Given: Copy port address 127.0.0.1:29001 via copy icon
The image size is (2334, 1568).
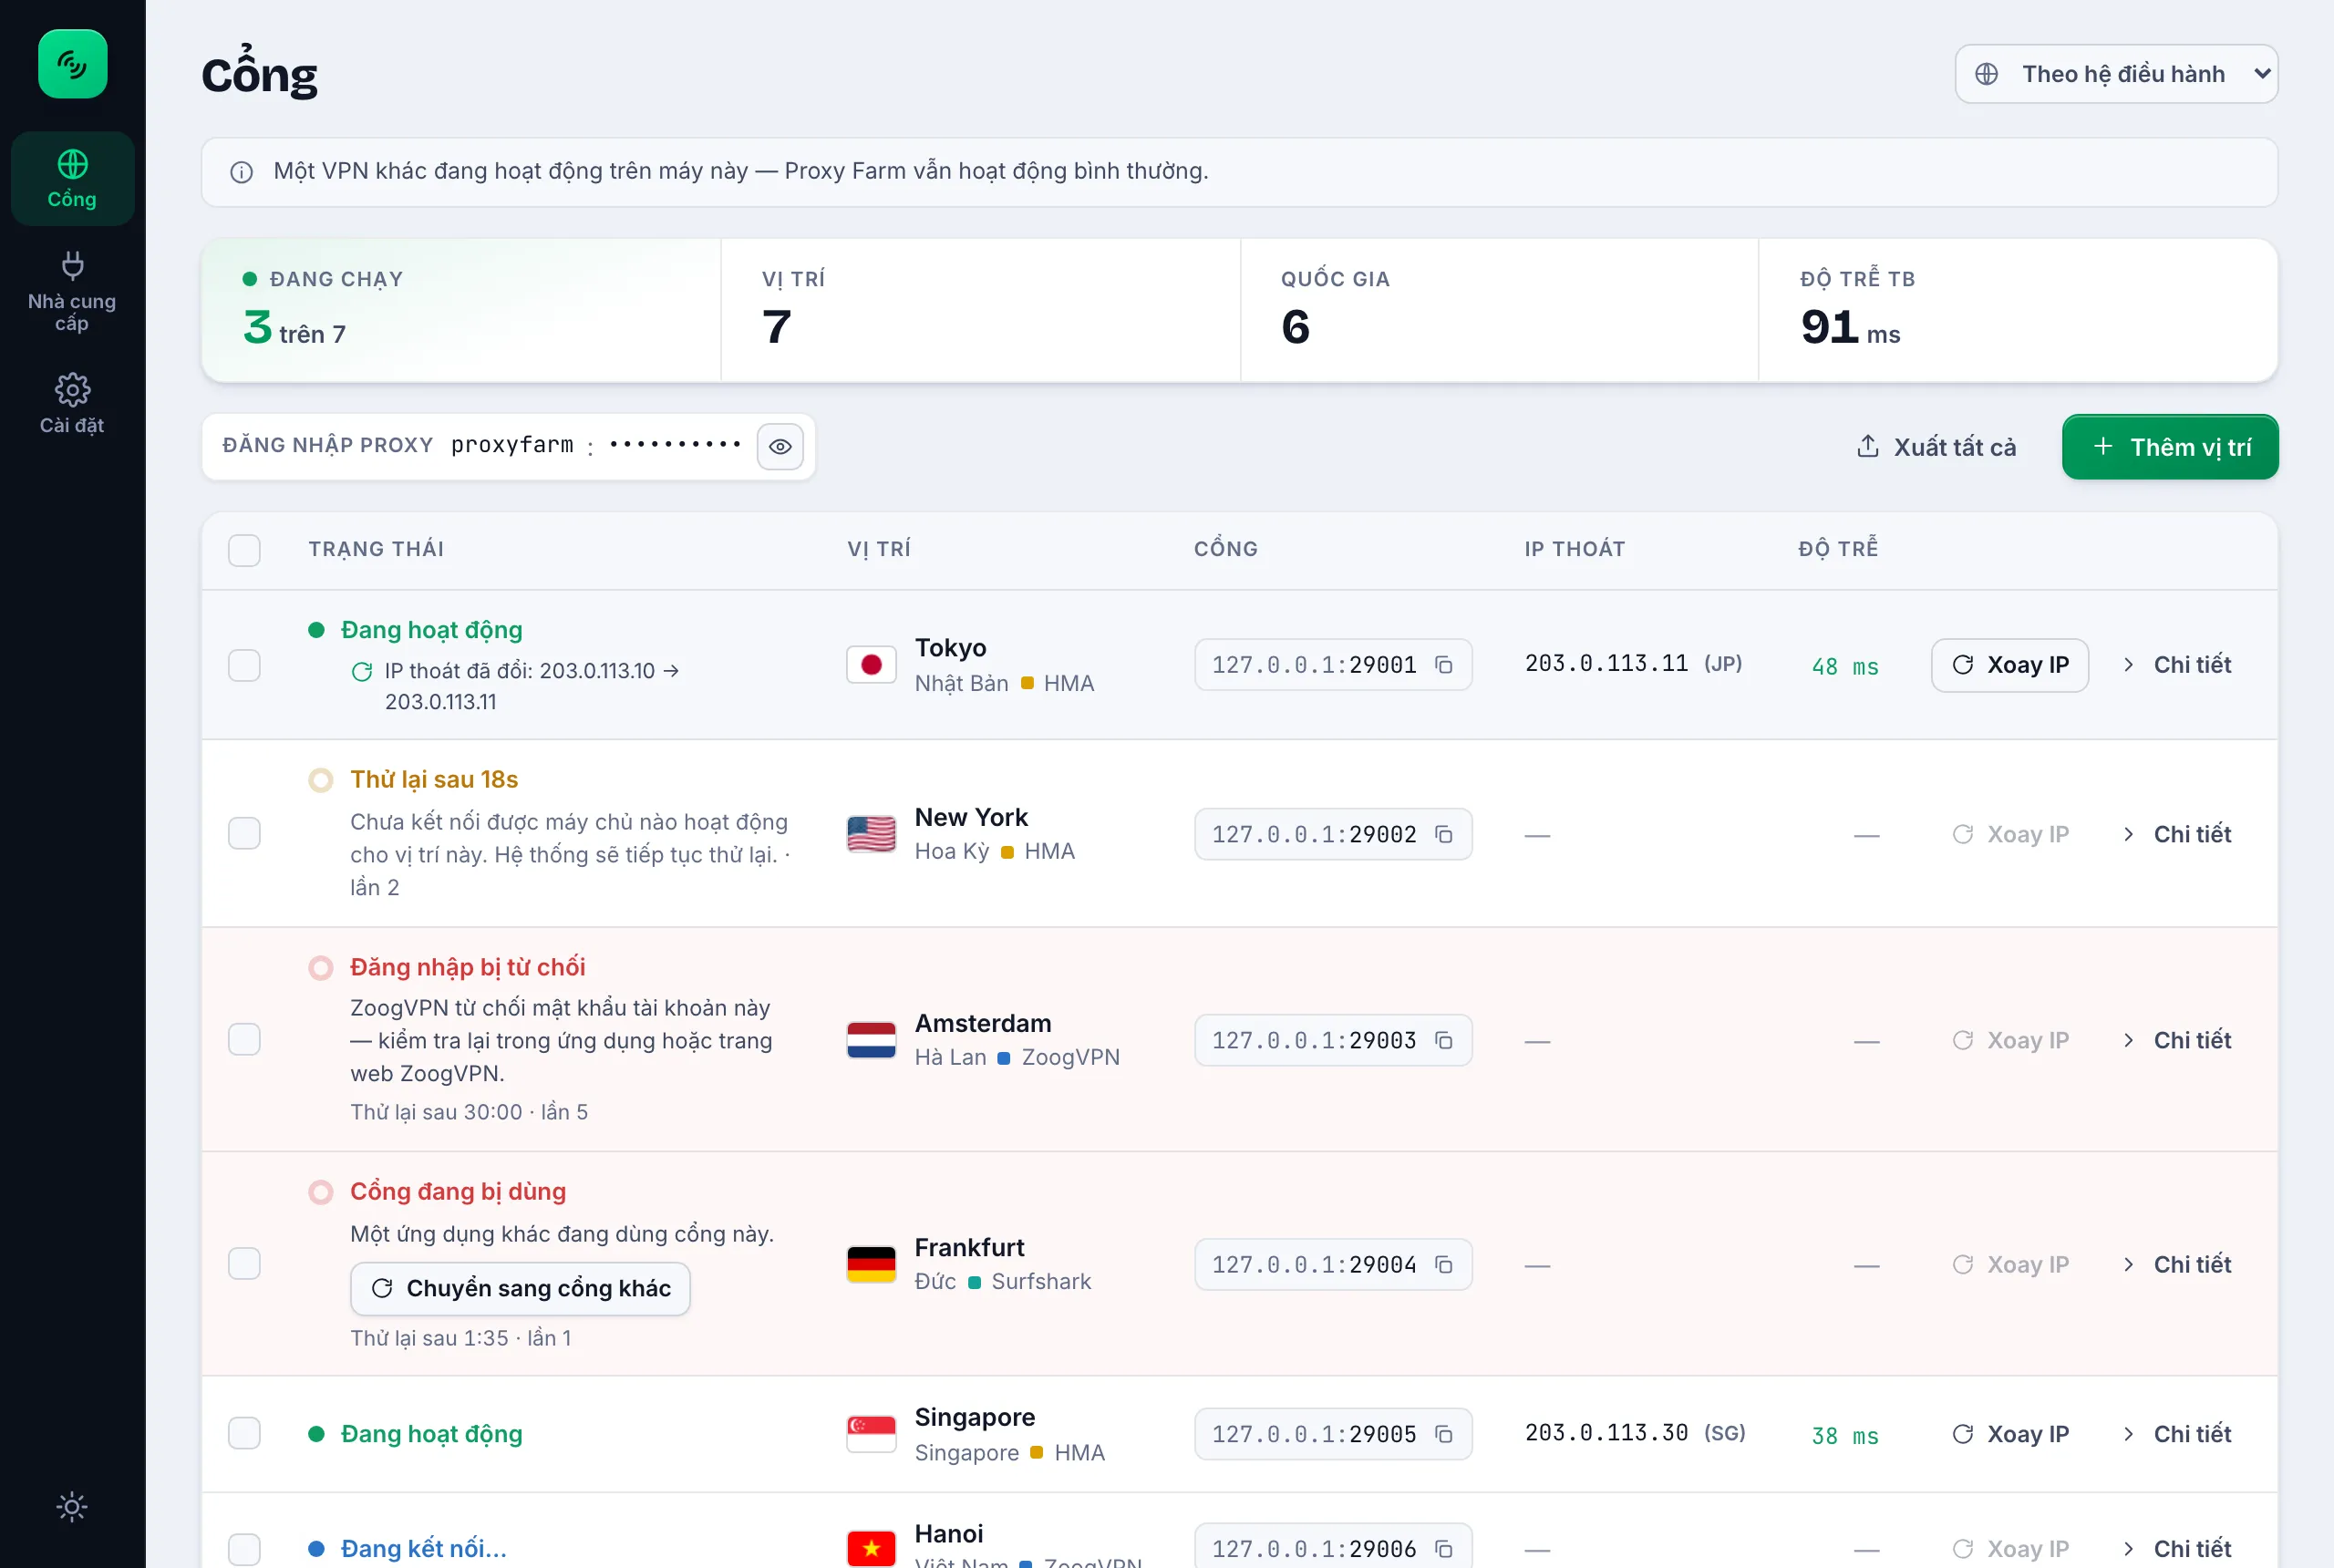Looking at the screenshot, I should (x=1444, y=665).
